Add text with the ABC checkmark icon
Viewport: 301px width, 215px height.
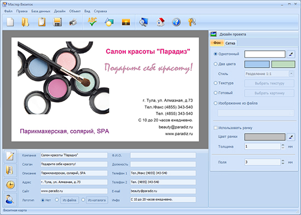point(92,22)
